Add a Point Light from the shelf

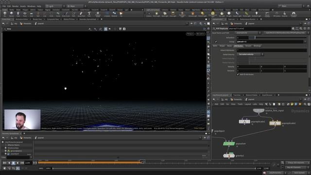[x=156, y=14]
